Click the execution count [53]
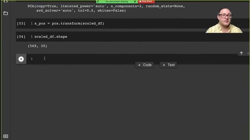 21,23
